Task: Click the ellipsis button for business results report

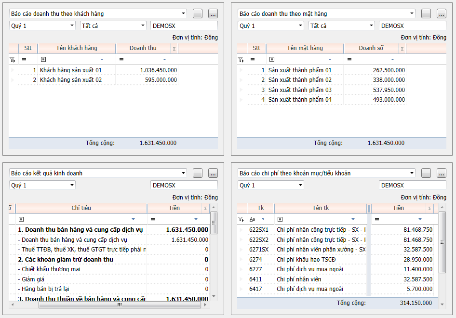Action: (x=213, y=173)
